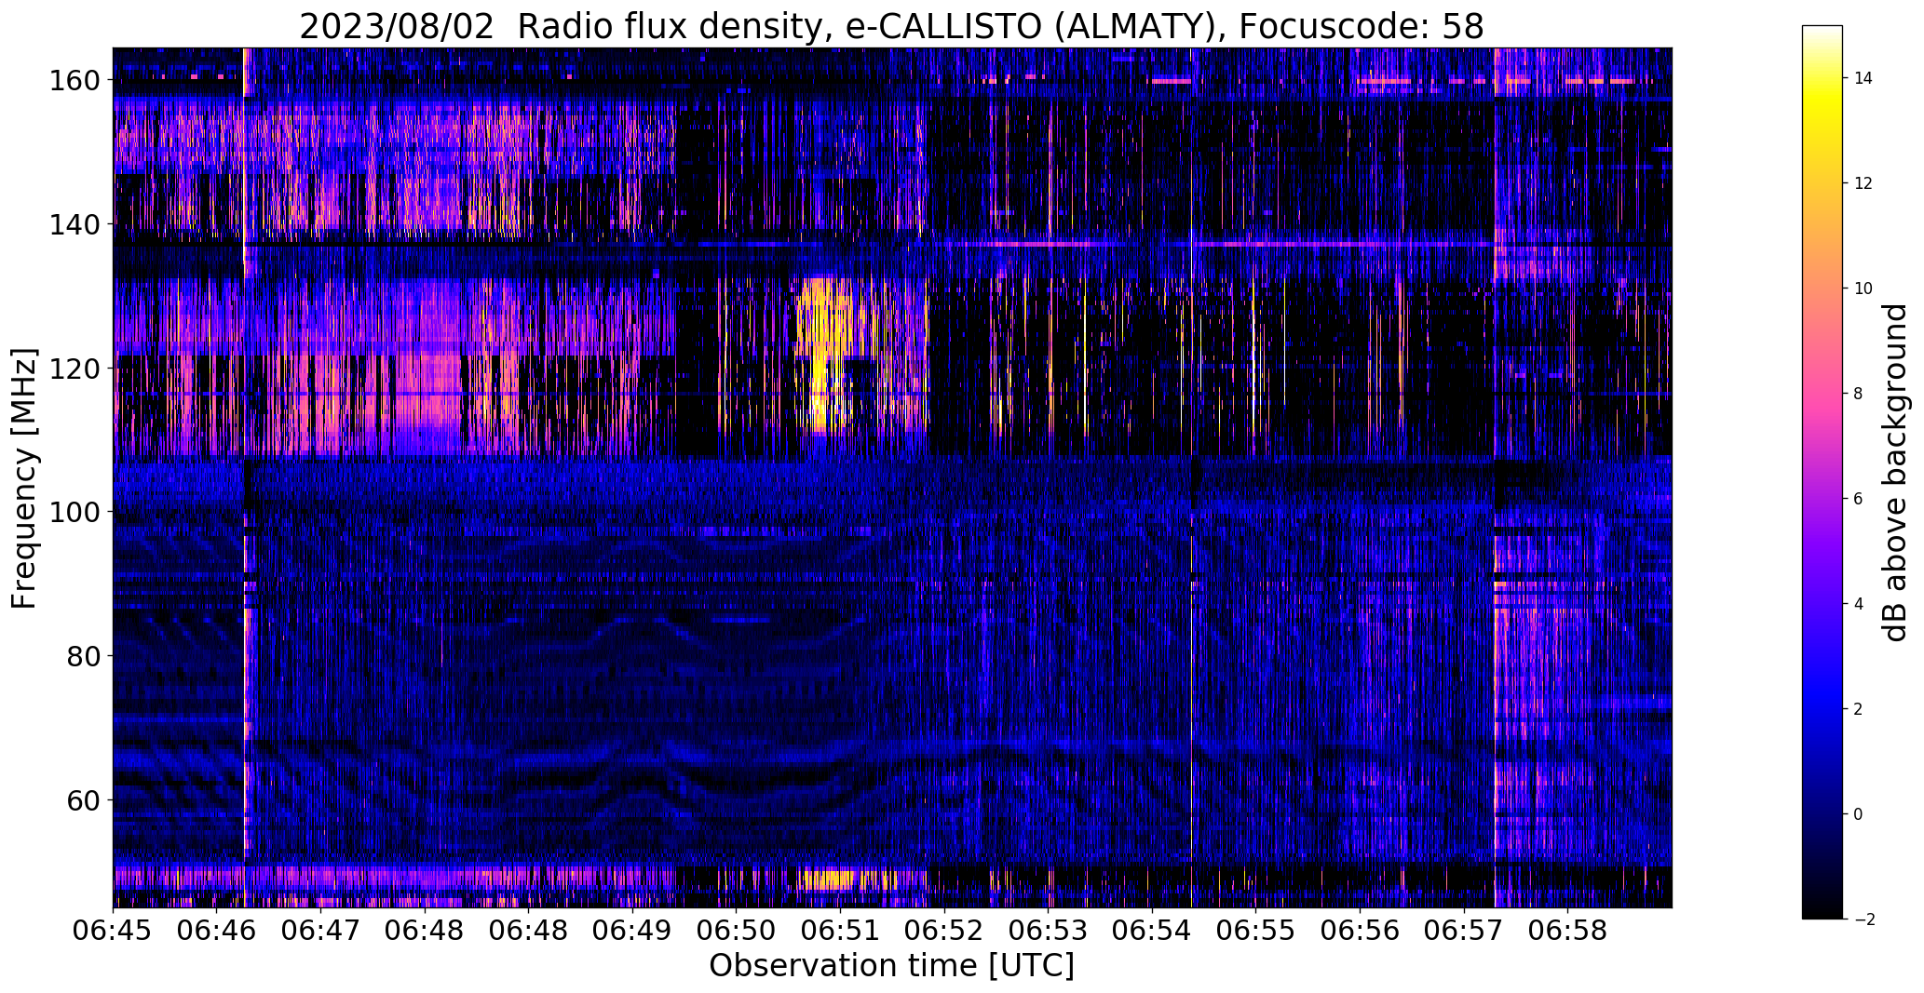Image resolution: width=1924 pixels, height=993 pixels.
Task: Click the white top end of the colorbar
Action: 1822,32
